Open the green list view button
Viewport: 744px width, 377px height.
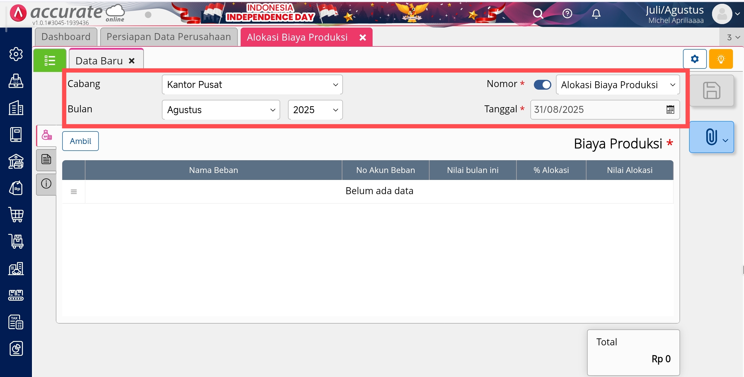(x=50, y=60)
